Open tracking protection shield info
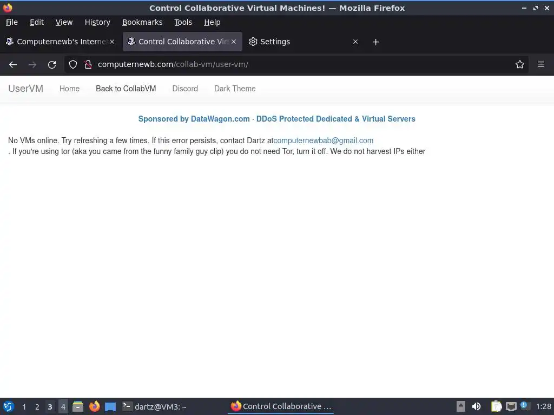 point(73,64)
